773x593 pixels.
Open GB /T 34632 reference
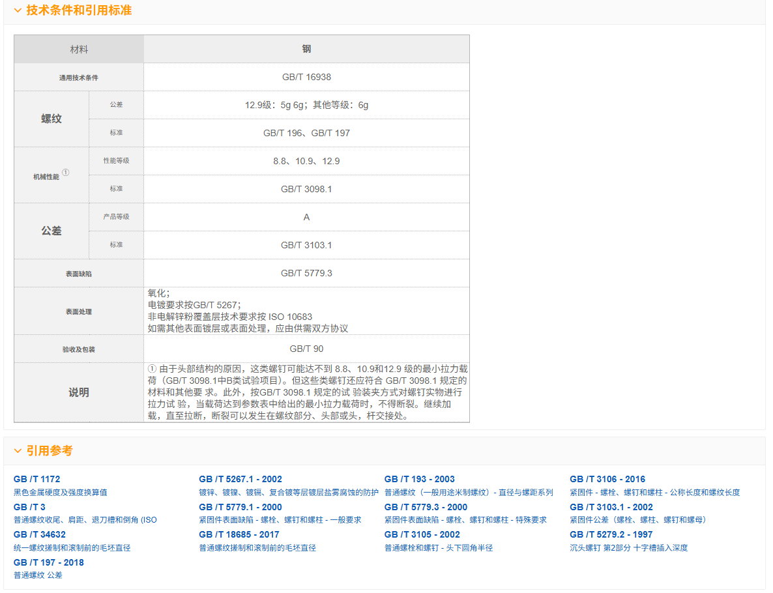coord(39,534)
